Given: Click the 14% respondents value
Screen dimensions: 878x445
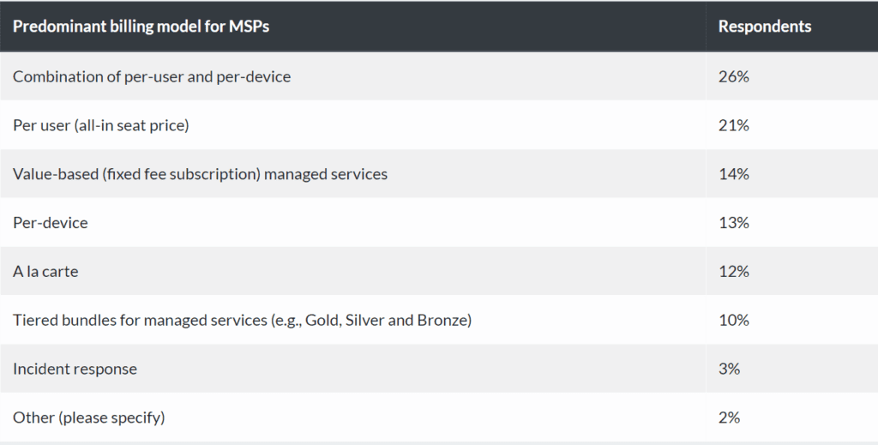Looking at the screenshot, I should coord(734,173).
